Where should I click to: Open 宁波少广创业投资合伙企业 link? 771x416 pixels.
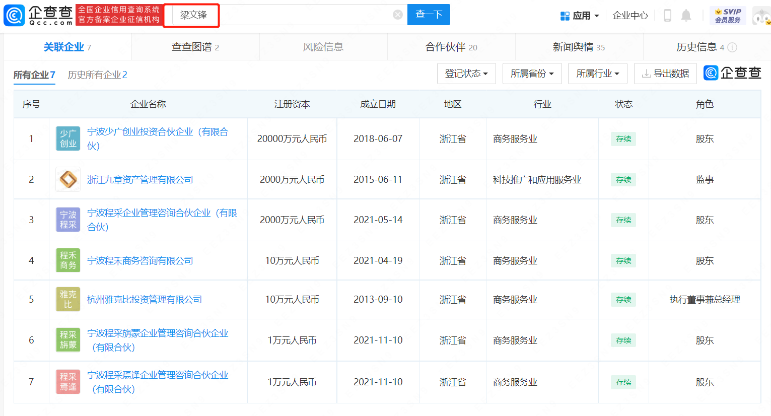[x=158, y=138]
